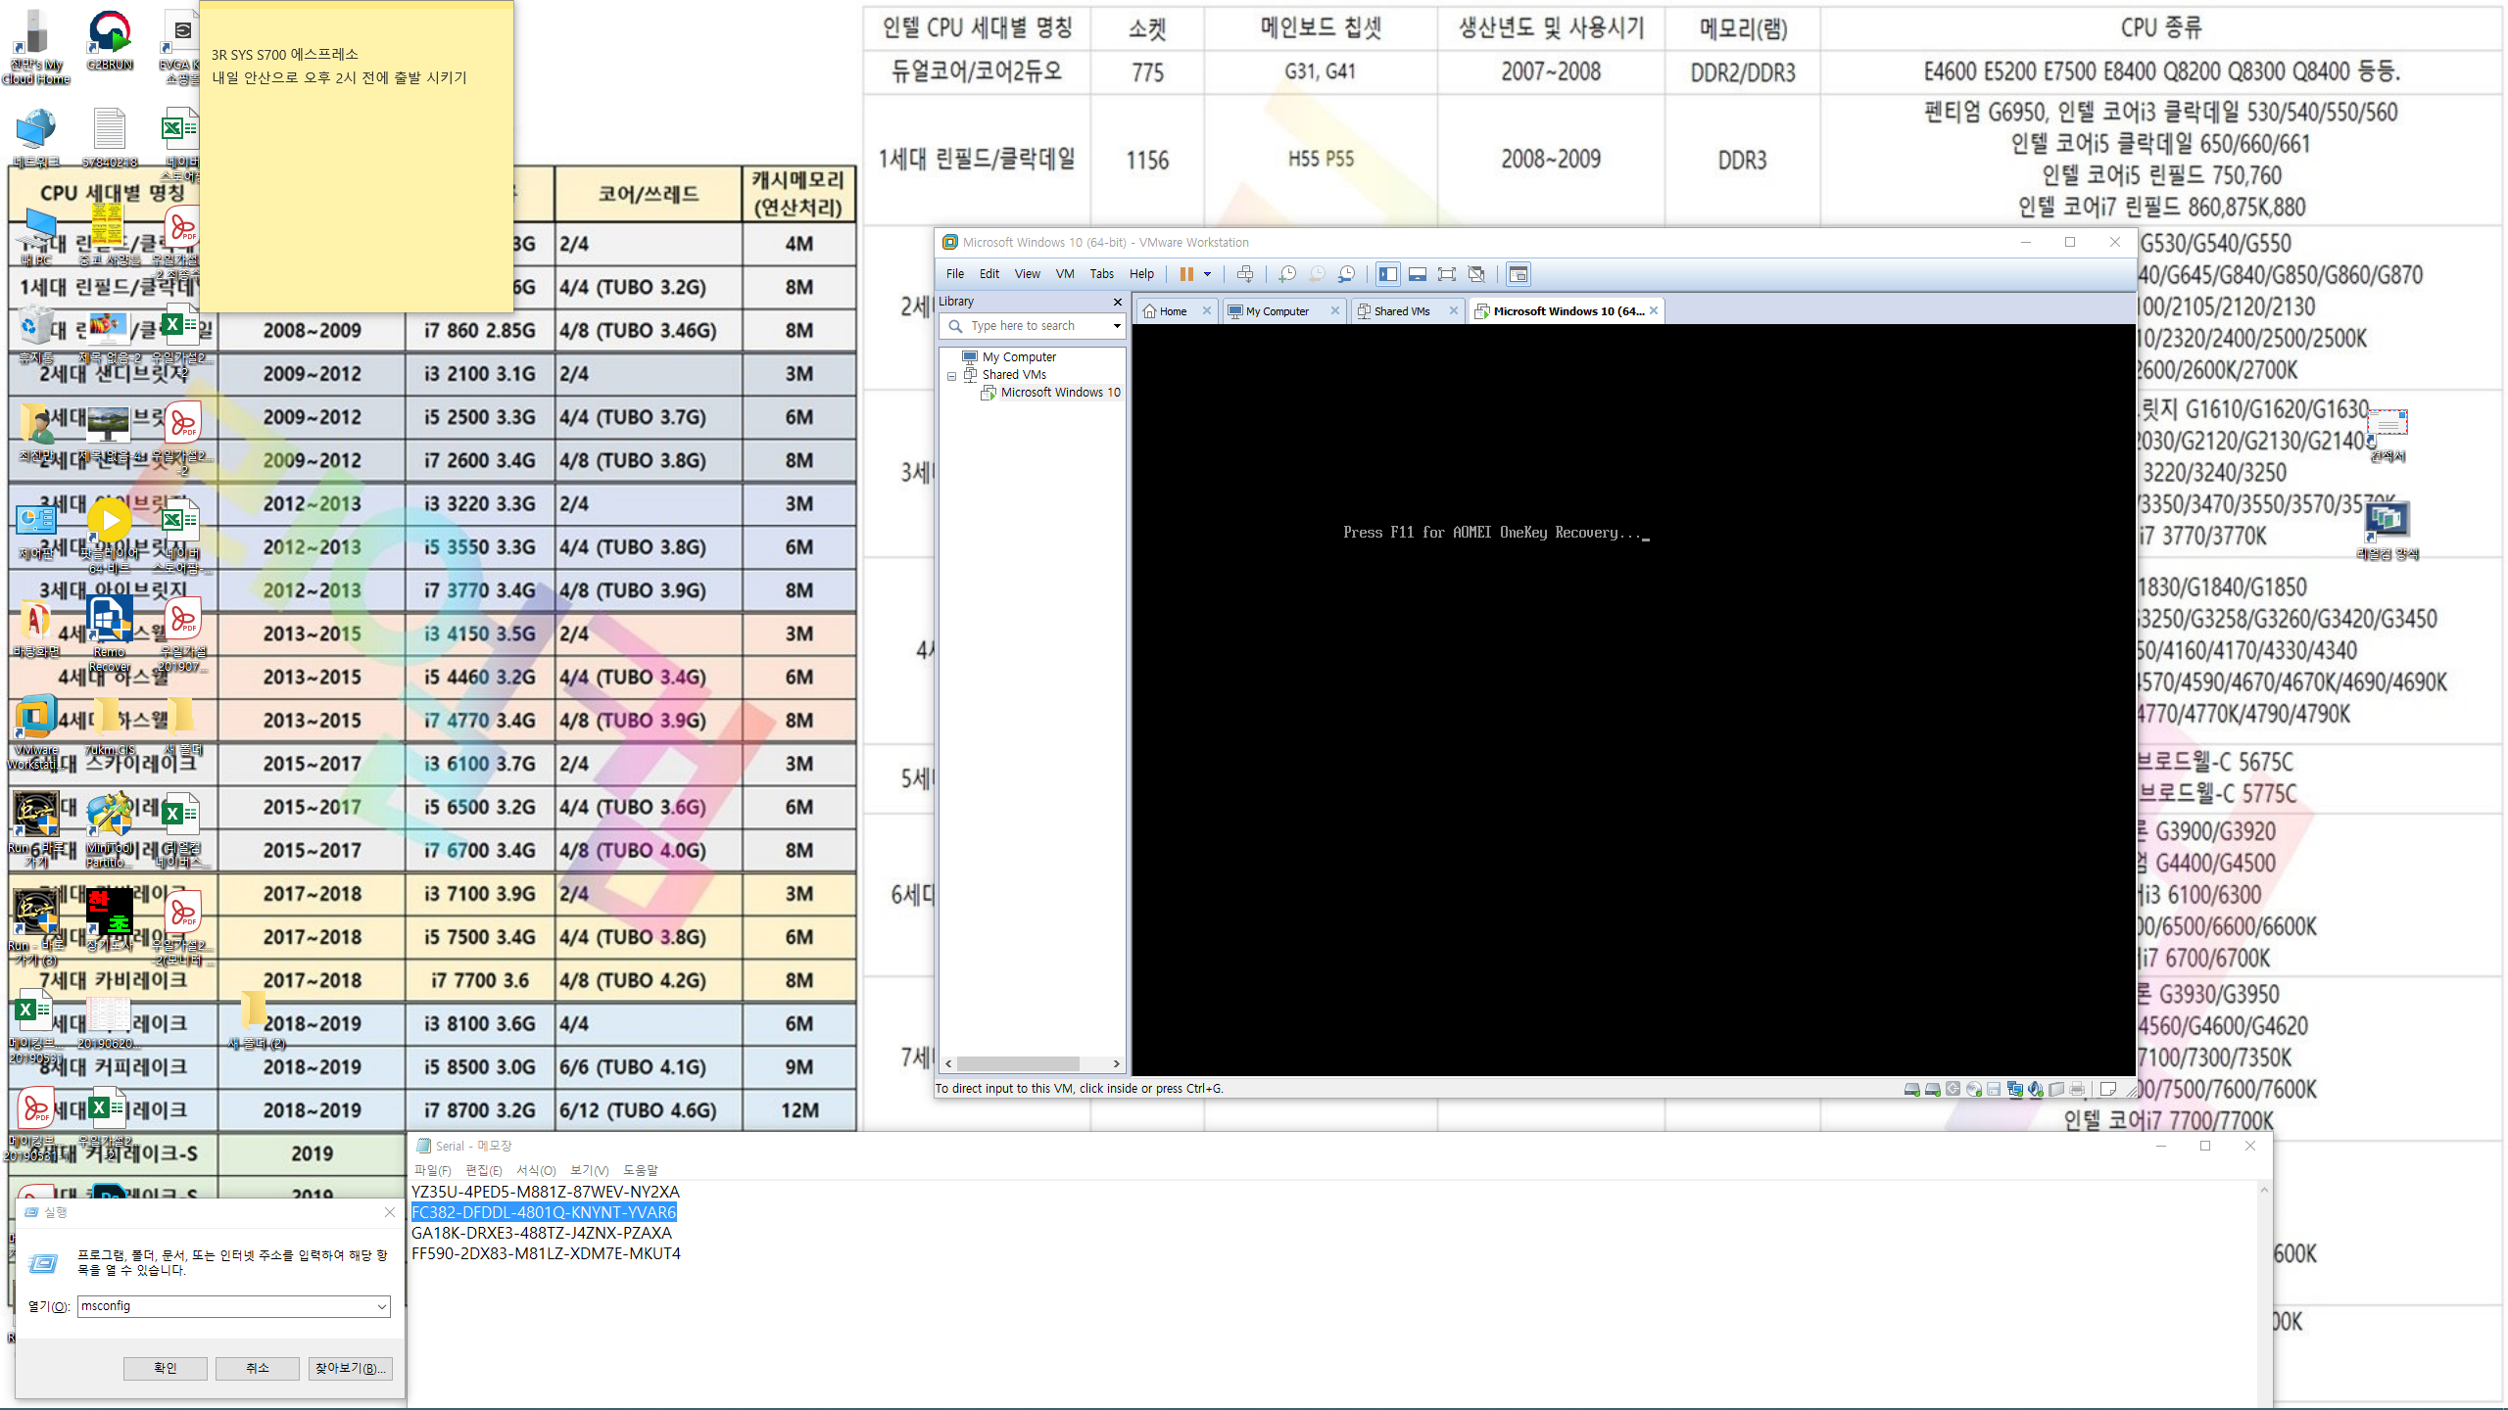2508x1410 pixels.
Task: Open the 서식(O) menu in Notepad
Action: point(535,1170)
